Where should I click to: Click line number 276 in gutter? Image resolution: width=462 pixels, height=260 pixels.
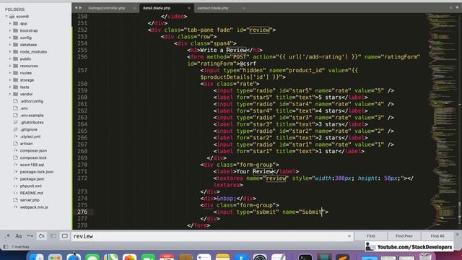click(82, 212)
